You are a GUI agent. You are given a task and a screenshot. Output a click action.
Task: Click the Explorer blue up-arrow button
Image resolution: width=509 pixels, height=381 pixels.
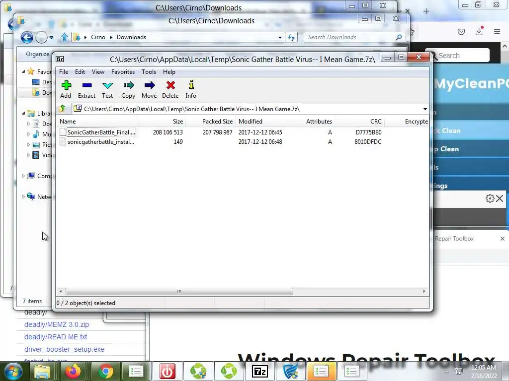pyautogui.click(x=64, y=38)
